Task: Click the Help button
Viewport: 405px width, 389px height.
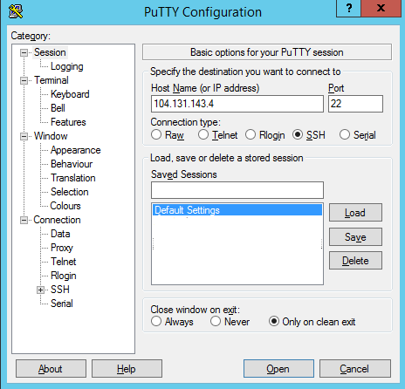Action: click(x=127, y=369)
